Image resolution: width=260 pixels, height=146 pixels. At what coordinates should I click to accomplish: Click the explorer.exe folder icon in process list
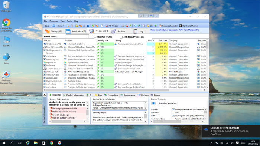[x=45, y=63]
